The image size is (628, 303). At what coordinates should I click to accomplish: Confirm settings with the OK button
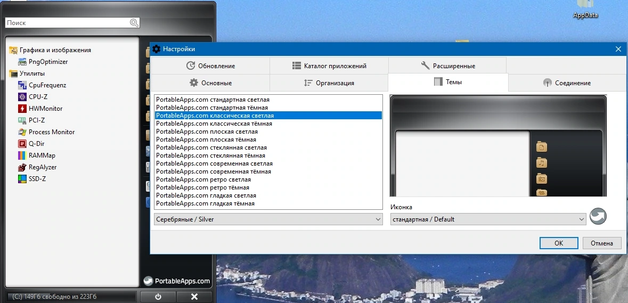click(559, 243)
